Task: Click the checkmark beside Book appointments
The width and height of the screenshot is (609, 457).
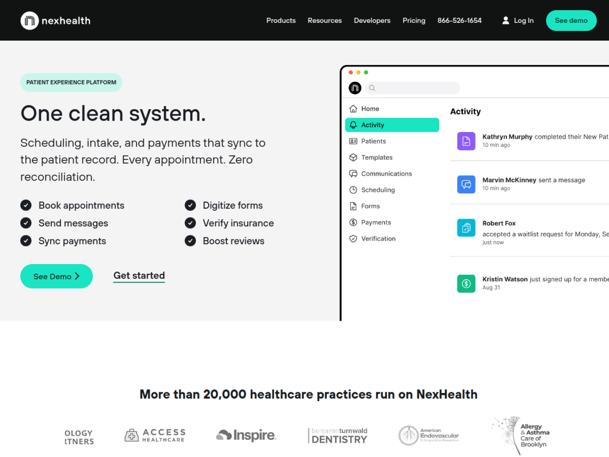Action: 26,205
